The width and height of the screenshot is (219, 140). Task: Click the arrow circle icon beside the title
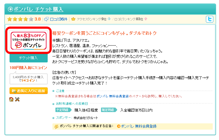click(10, 9)
